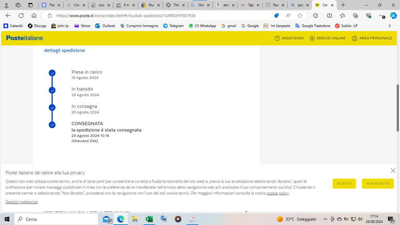400x225 pixels.
Task: Click the page vertical scrollbar
Action: click(x=398, y=108)
